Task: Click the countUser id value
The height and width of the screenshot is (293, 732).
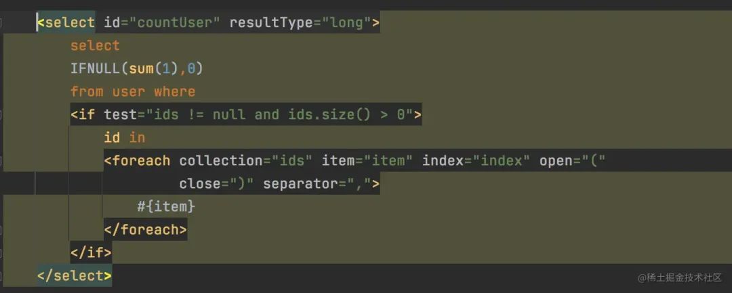Action: coord(179,22)
